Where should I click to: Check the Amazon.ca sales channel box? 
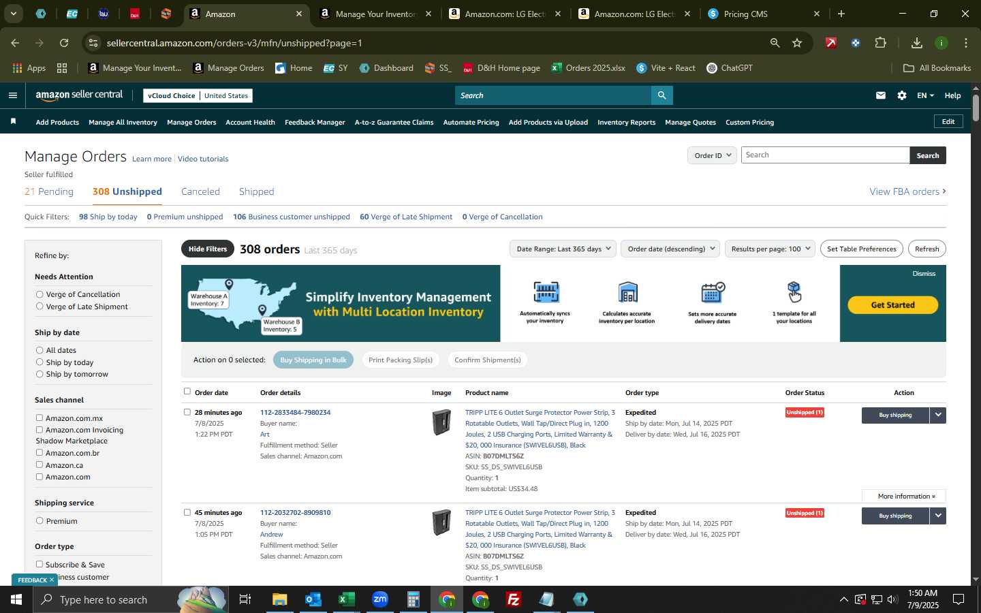40,465
